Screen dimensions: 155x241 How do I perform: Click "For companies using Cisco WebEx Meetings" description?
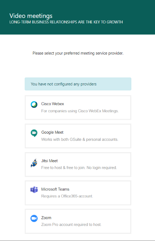click(80, 111)
